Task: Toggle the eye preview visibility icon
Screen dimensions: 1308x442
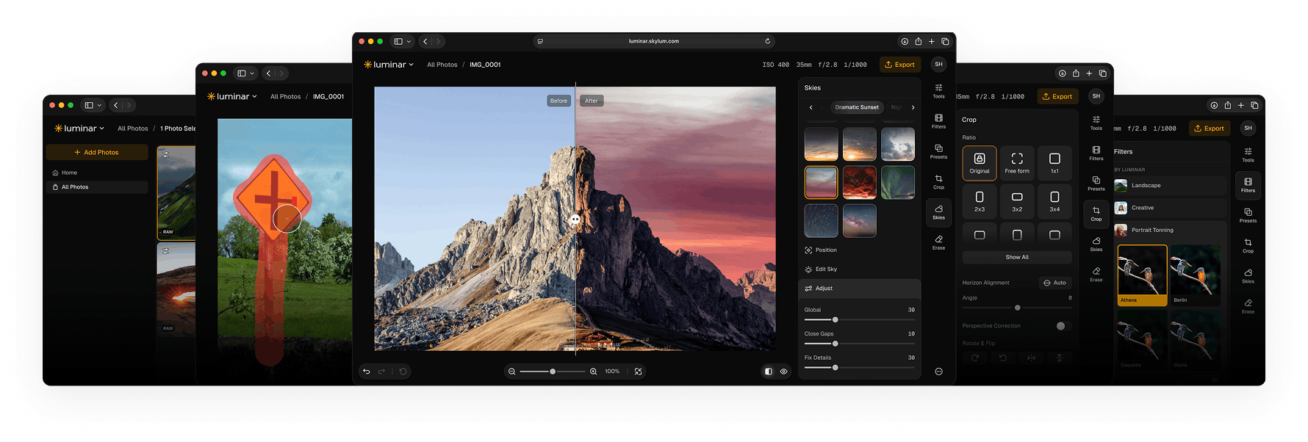Action: [783, 372]
